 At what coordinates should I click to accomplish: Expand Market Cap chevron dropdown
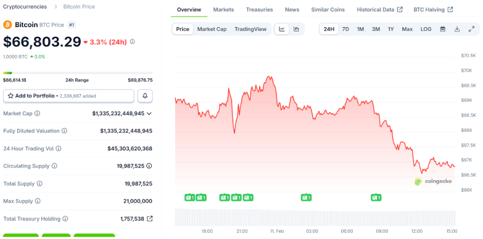click(149, 113)
